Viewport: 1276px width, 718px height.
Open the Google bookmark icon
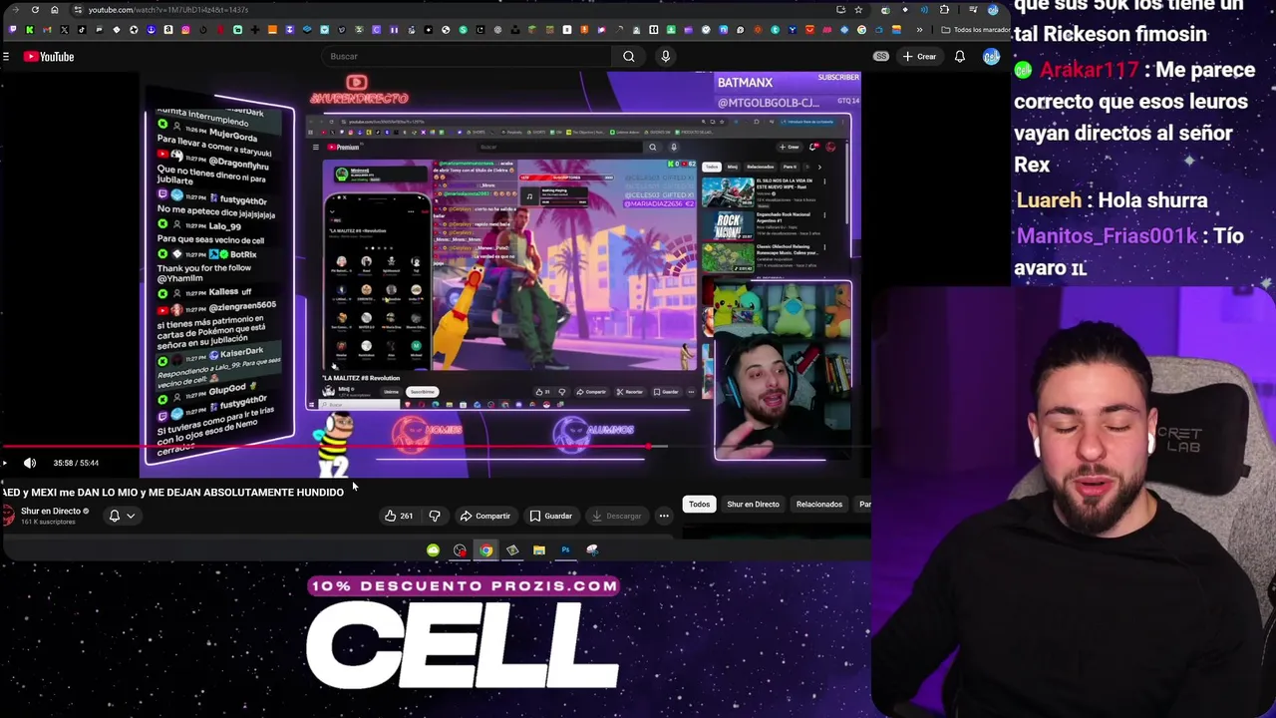click(861, 30)
